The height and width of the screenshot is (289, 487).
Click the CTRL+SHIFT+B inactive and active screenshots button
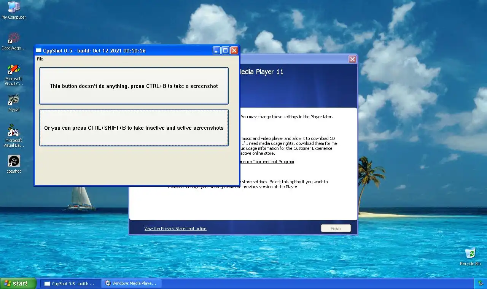pyautogui.click(x=134, y=128)
